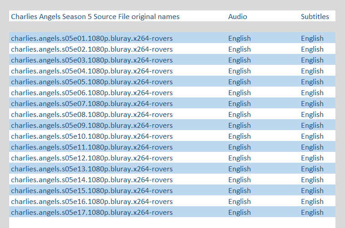The image size is (345, 228).
Task: Select the Audio 'English' cell for s05e06
Action: 240,93
